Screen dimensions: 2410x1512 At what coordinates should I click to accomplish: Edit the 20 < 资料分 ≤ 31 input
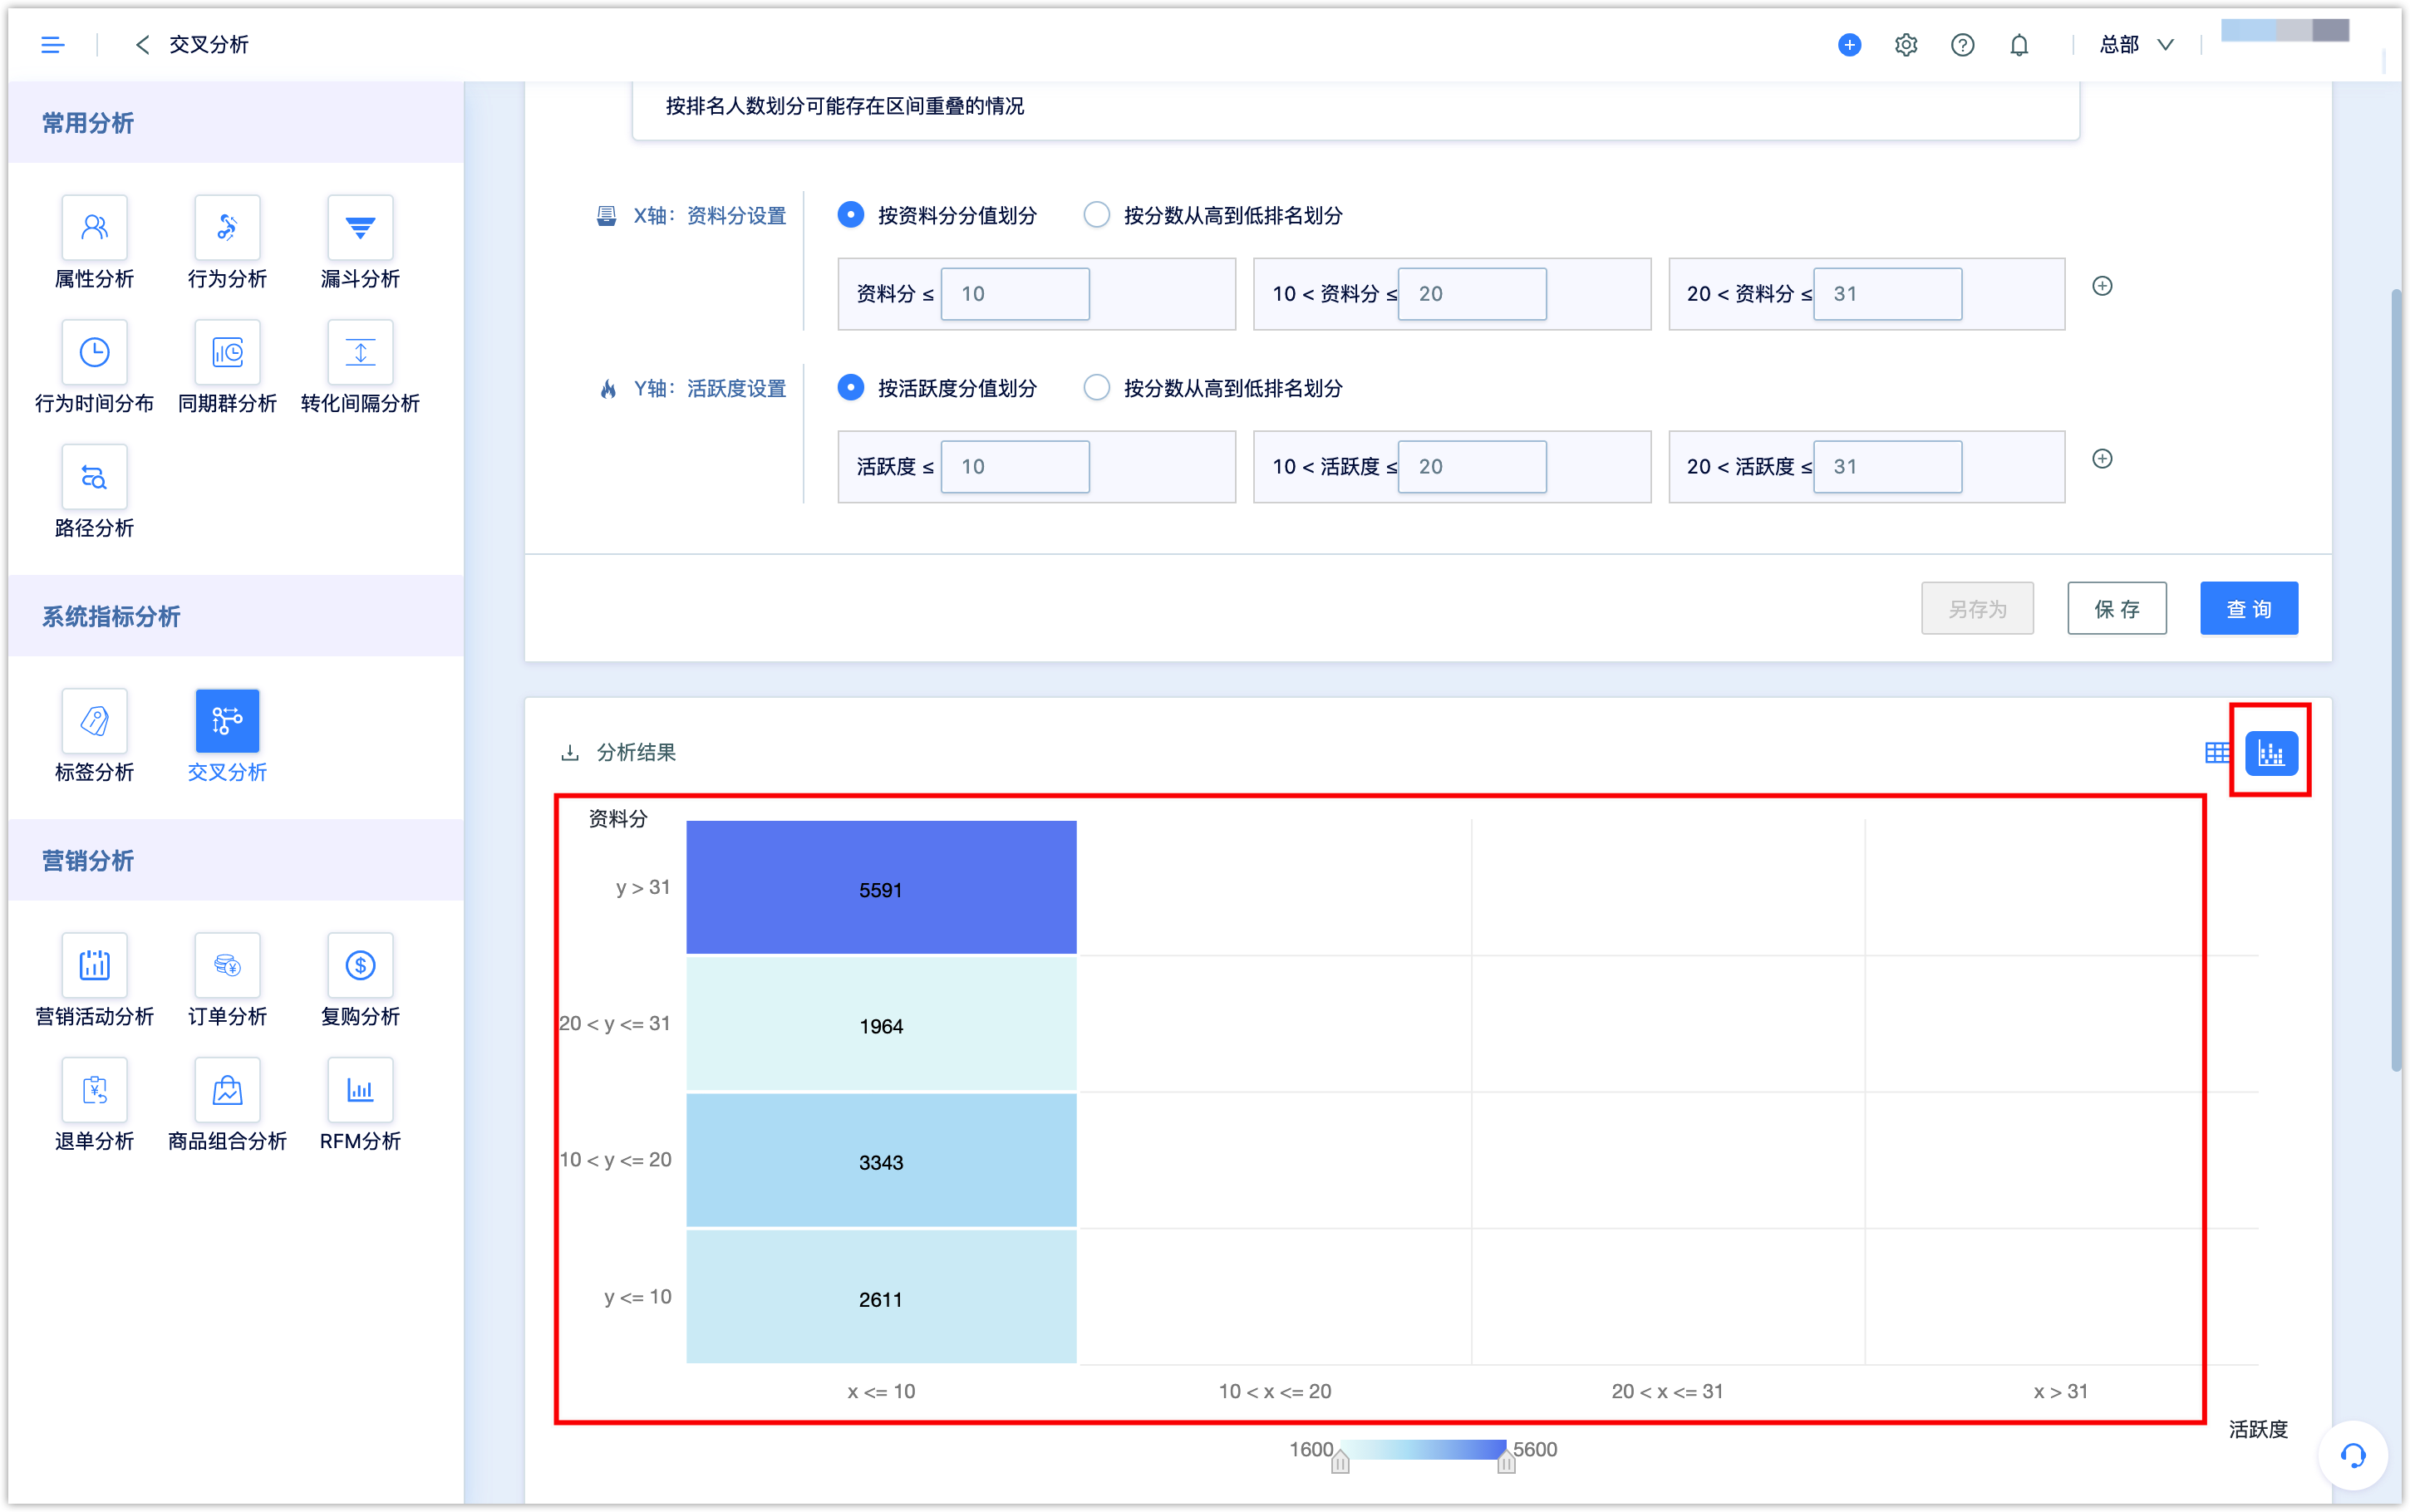(1888, 294)
